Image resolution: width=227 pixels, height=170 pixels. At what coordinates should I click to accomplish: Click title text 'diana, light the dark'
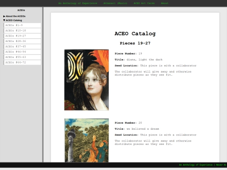[145, 60]
